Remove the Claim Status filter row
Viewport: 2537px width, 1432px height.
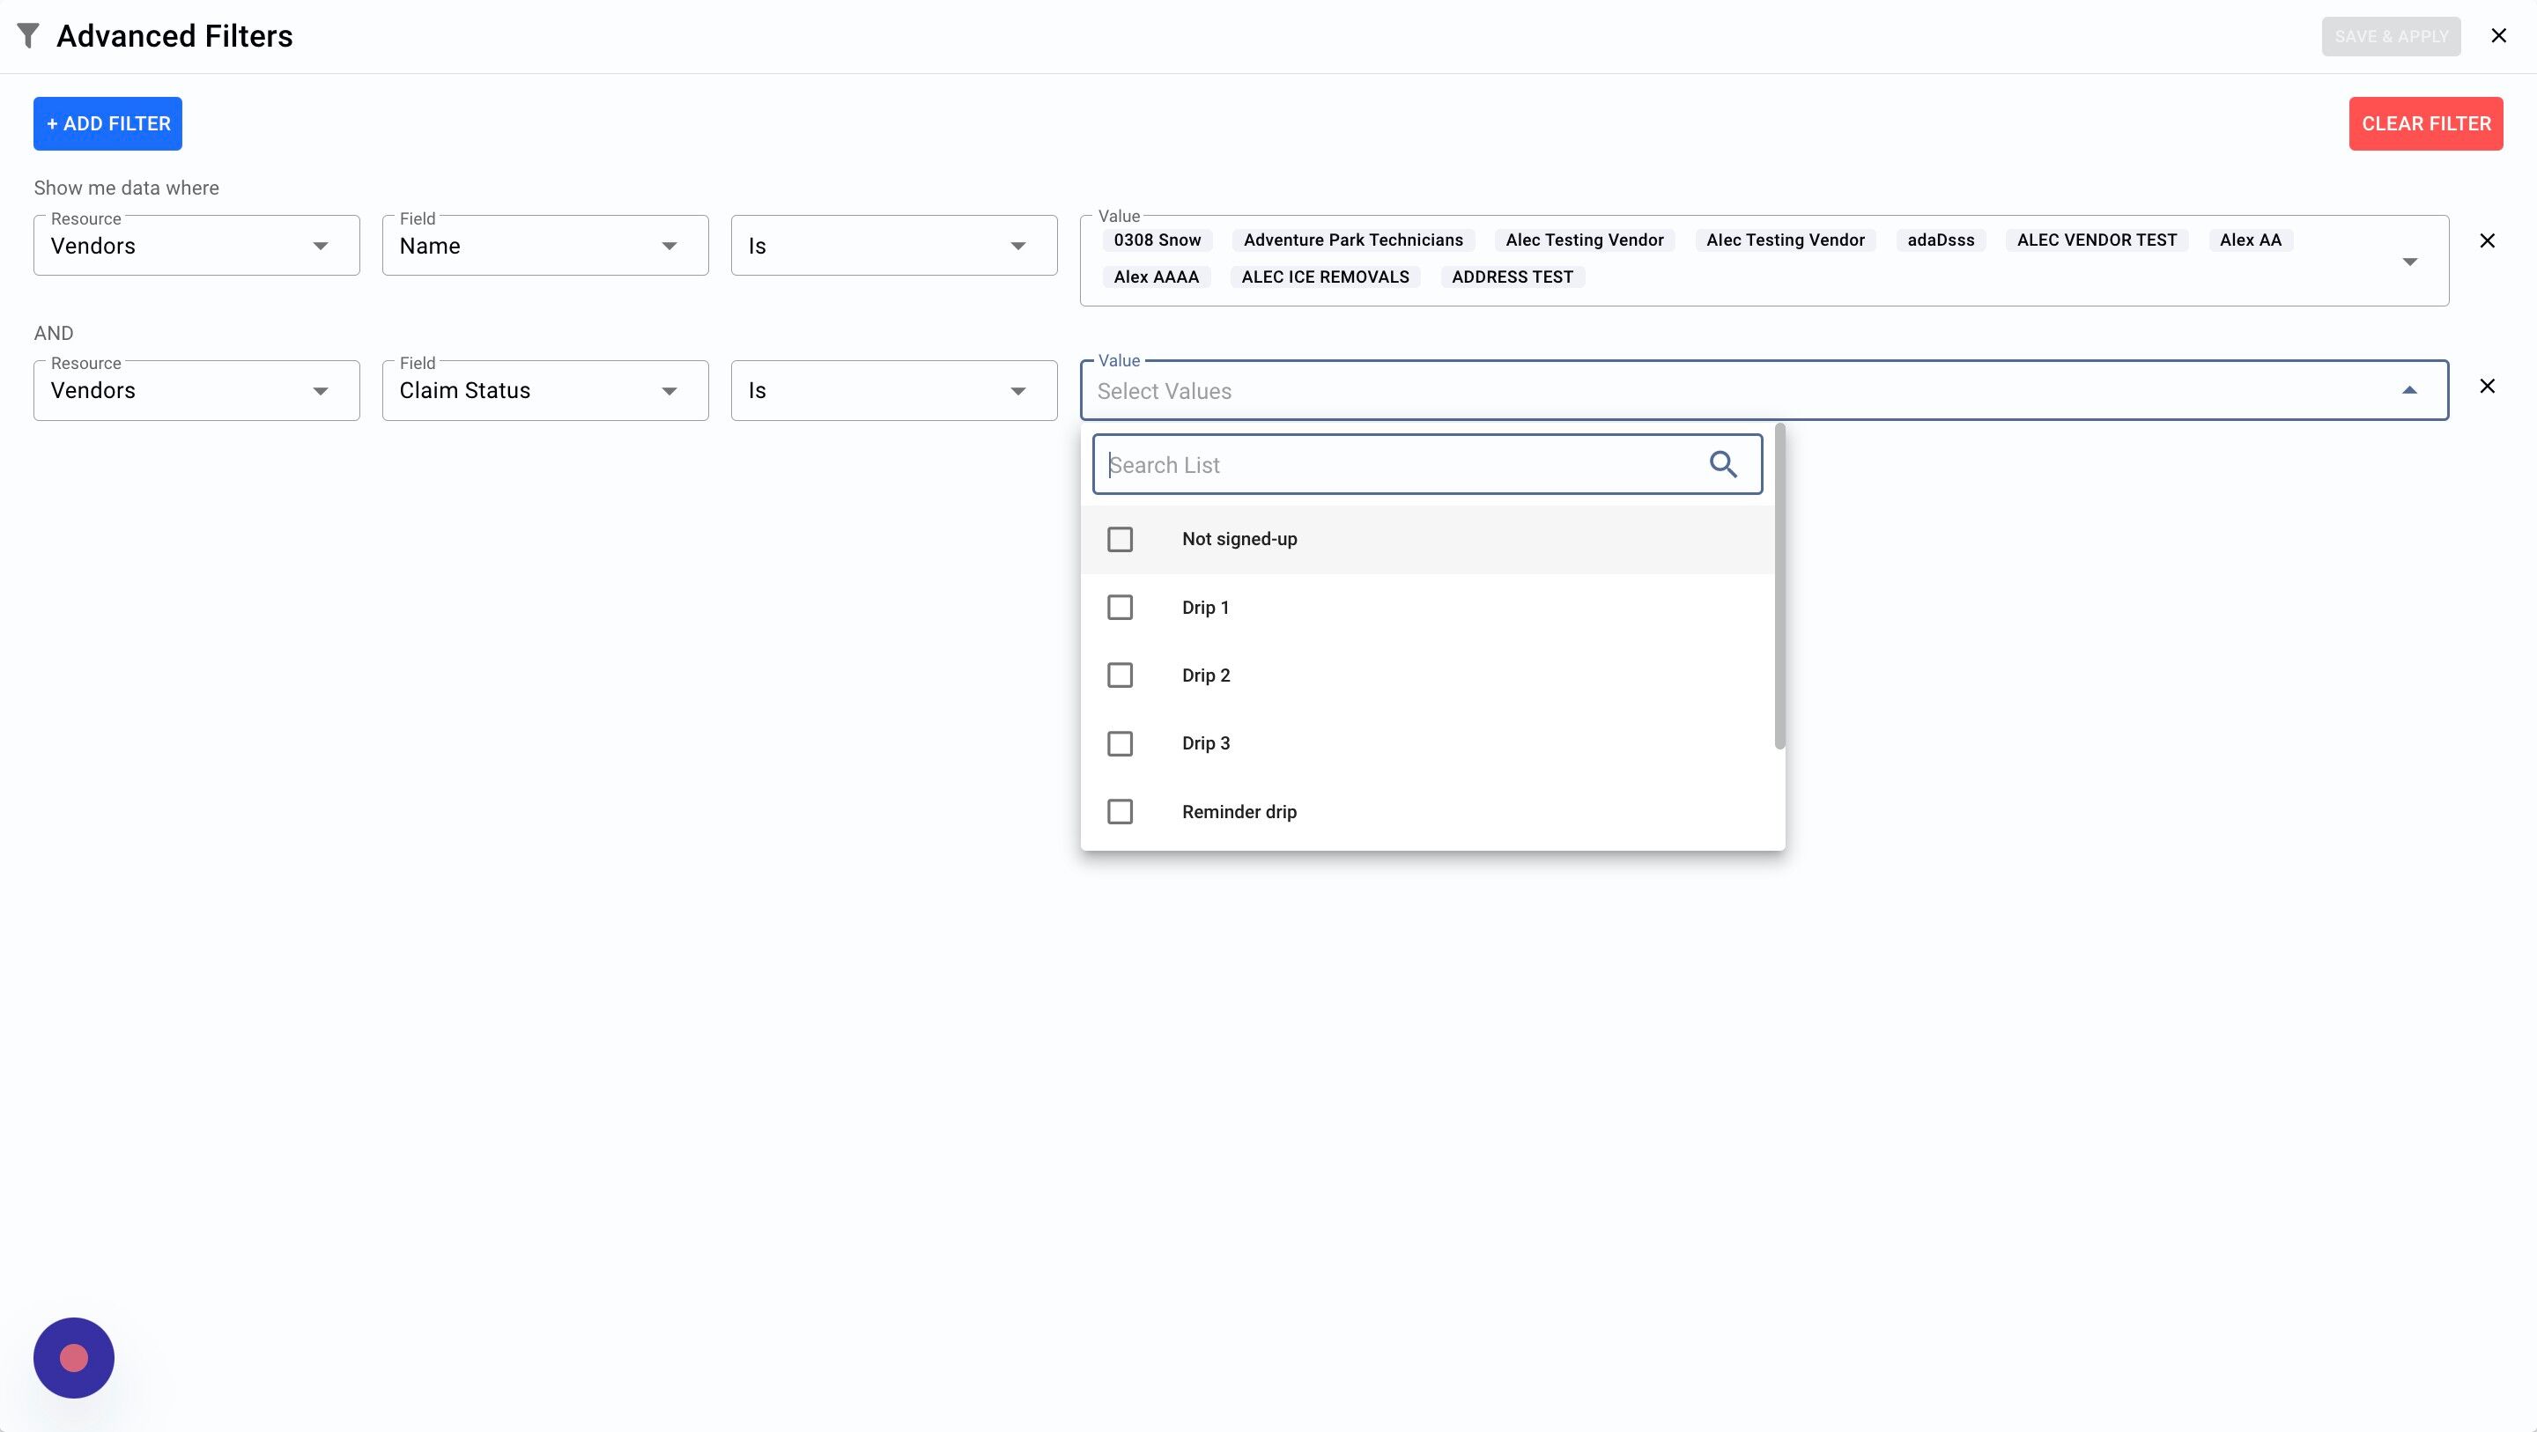2487,386
